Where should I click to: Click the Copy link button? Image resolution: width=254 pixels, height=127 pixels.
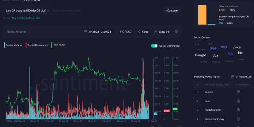[x=162, y=32]
